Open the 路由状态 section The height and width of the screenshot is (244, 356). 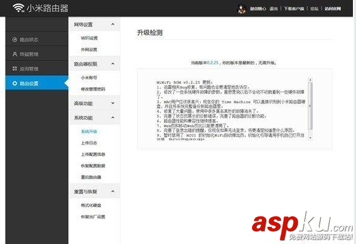pyautogui.click(x=37, y=40)
